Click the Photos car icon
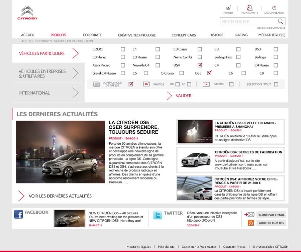301x252 pixels. [146, 84]
